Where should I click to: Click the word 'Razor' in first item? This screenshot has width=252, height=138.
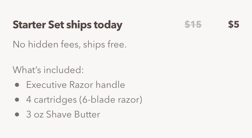tap(81, 85)
